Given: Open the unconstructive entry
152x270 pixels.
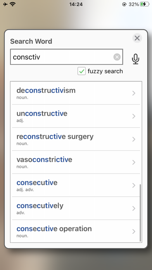Looking at the screenshot, I should (76, 116).
